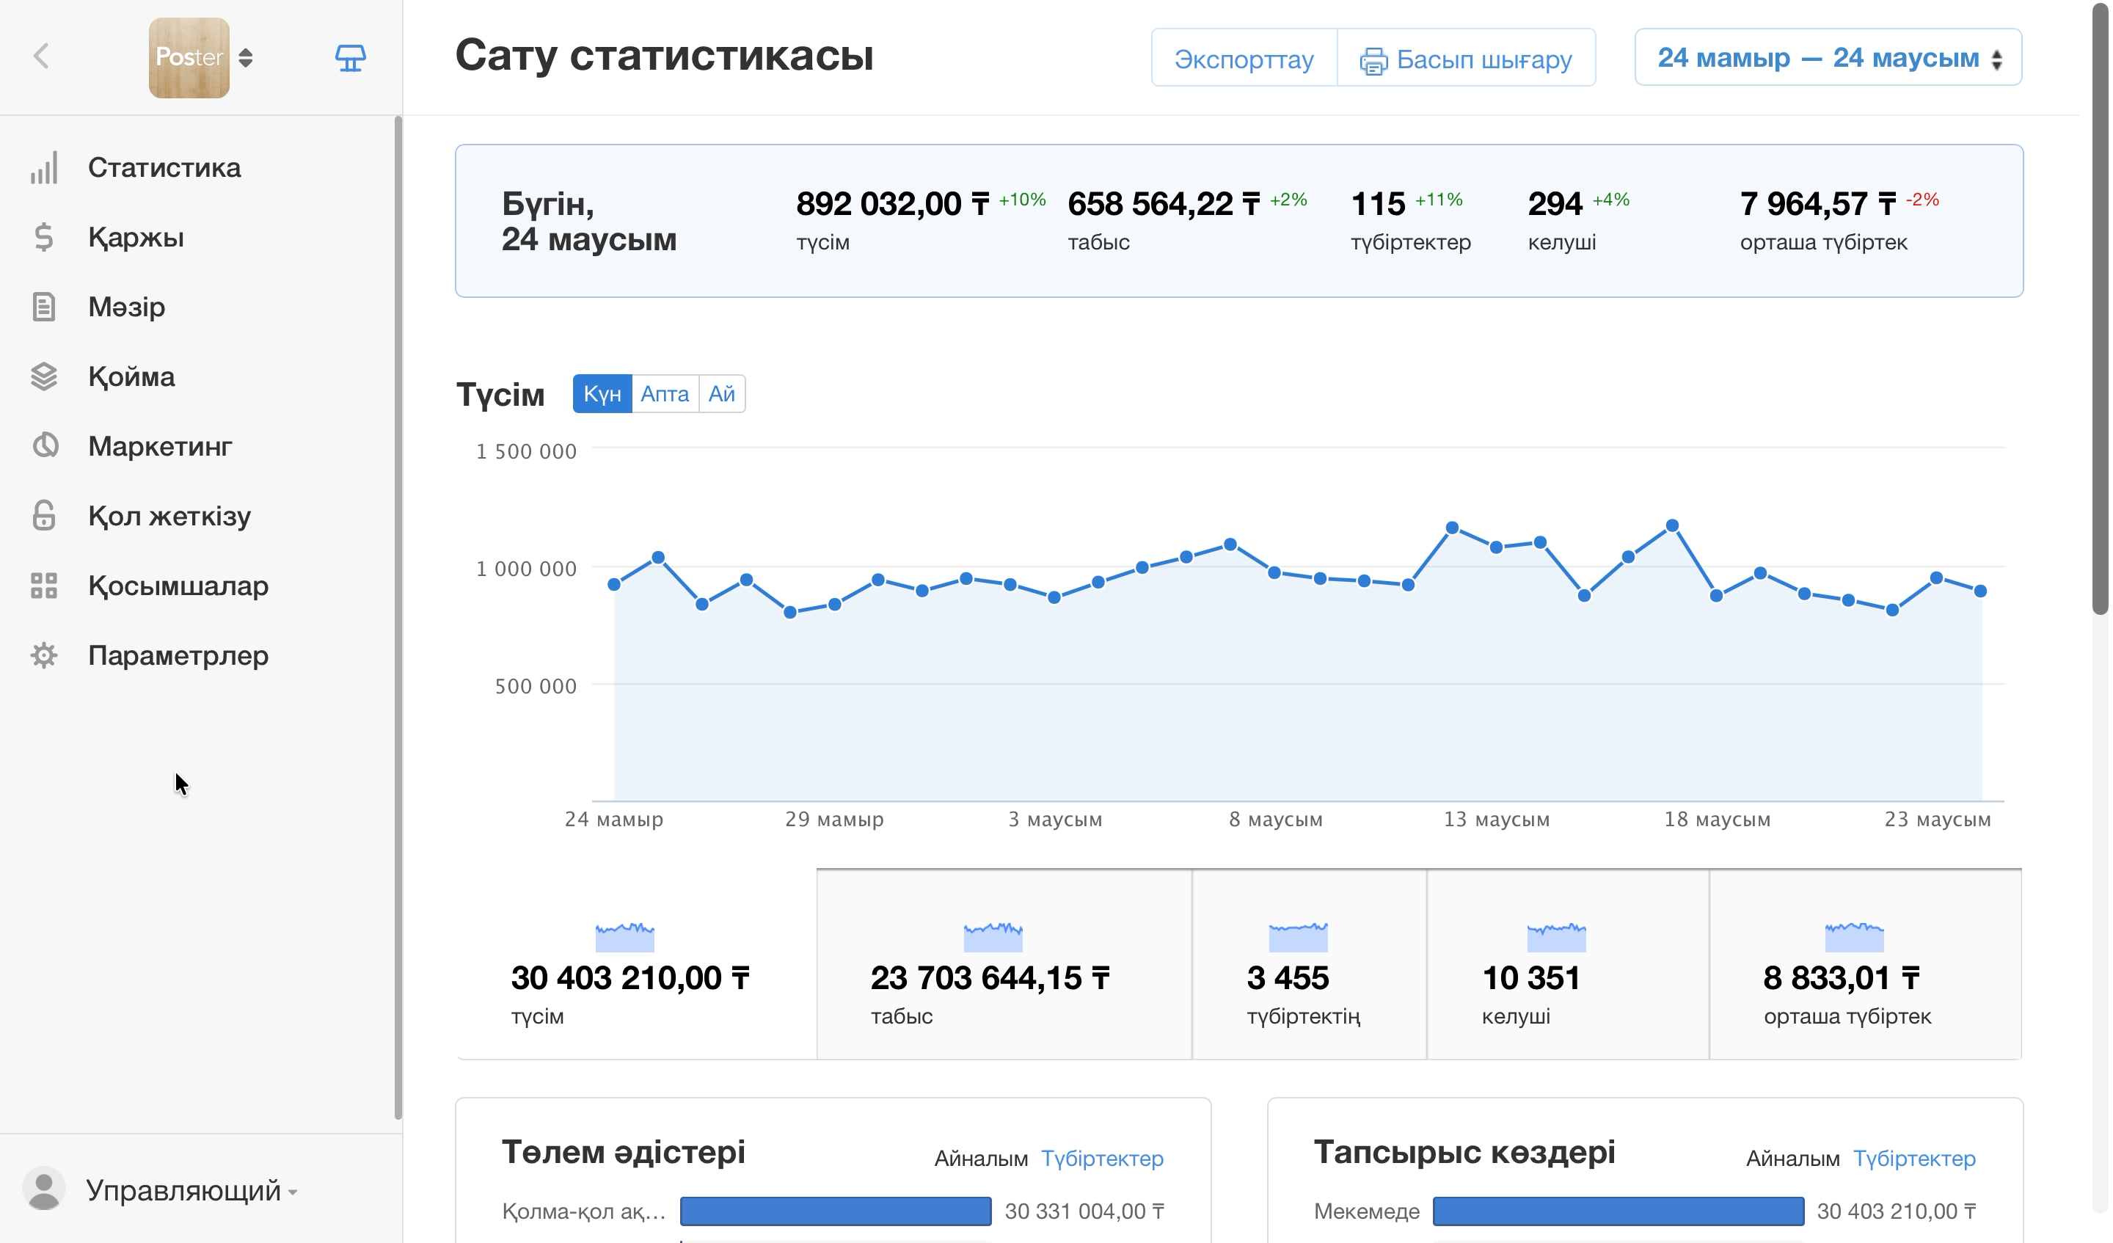Click the 18 маусым peak data point
2113x1243 pixels.
tap(1673, 526)
